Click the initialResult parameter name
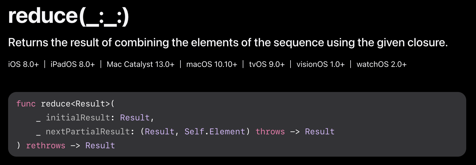The image size is (476, 165). [x=78, y=118]
